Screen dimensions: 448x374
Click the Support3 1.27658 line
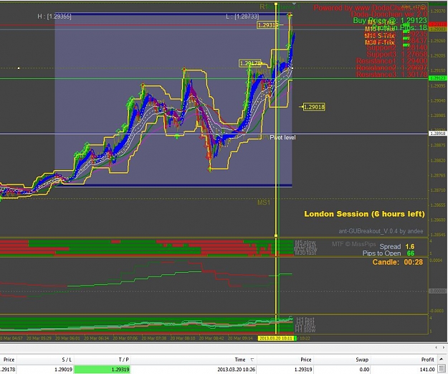(397, 54)
